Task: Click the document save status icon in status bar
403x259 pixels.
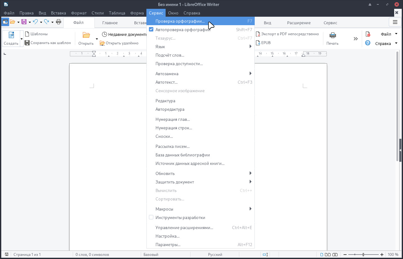Action: click(7, 255)
